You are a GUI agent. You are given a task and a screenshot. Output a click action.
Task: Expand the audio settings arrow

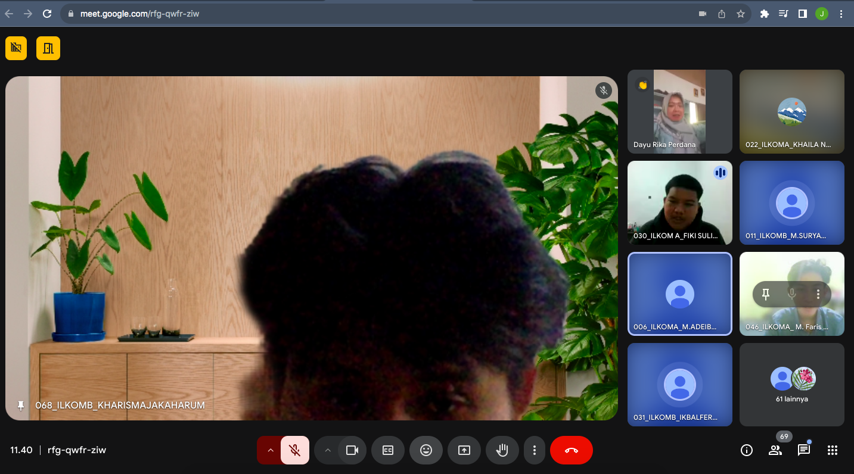[x=271, y=450]
